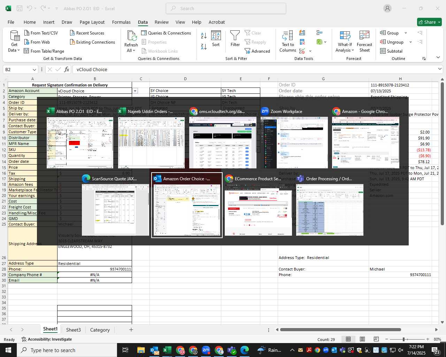Undo the last action
Image resolution: width=446 pixels, height=357 pixels.
click(x=30, y=8)
